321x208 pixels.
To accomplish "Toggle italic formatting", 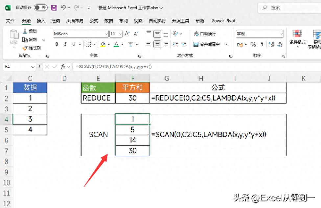I will pyautogui.click(x=65, y=44).
